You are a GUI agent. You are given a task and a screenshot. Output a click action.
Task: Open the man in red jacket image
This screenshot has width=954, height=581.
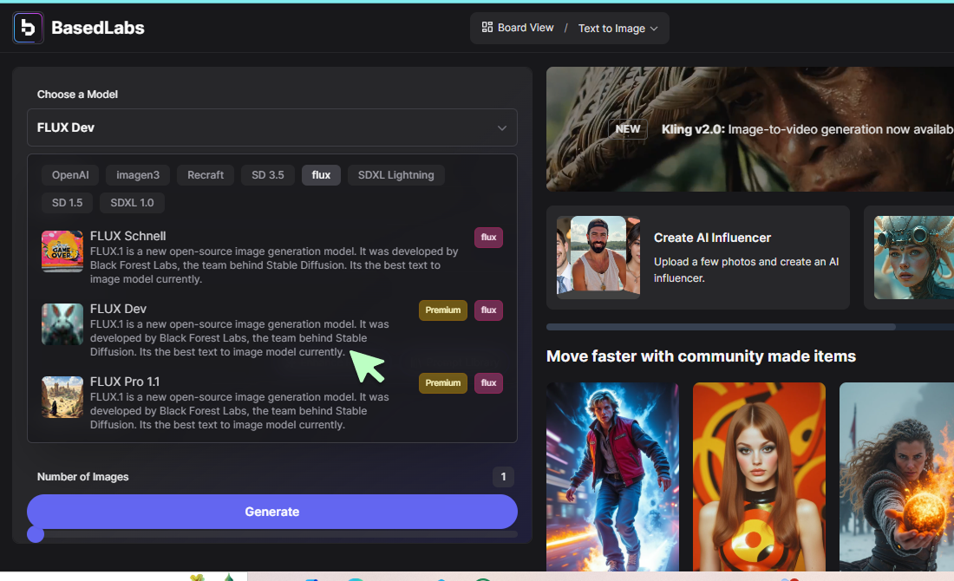pyautogui.click(x=612, y=476)
